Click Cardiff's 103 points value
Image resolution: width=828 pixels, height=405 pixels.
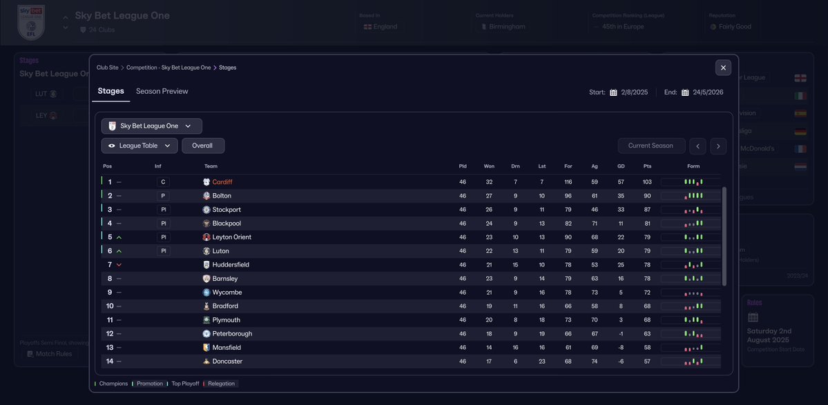647,182
